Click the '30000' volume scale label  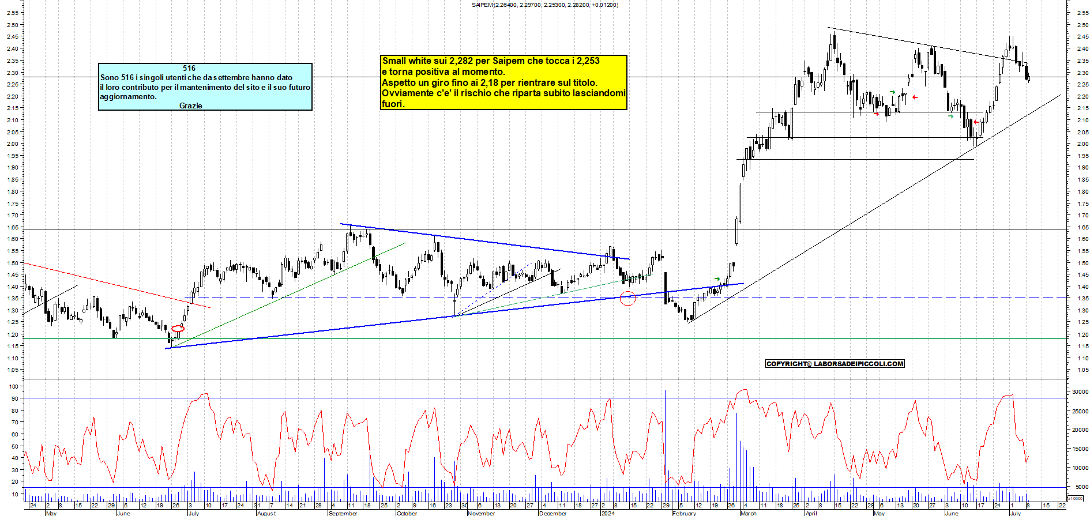pos(1080,392)
